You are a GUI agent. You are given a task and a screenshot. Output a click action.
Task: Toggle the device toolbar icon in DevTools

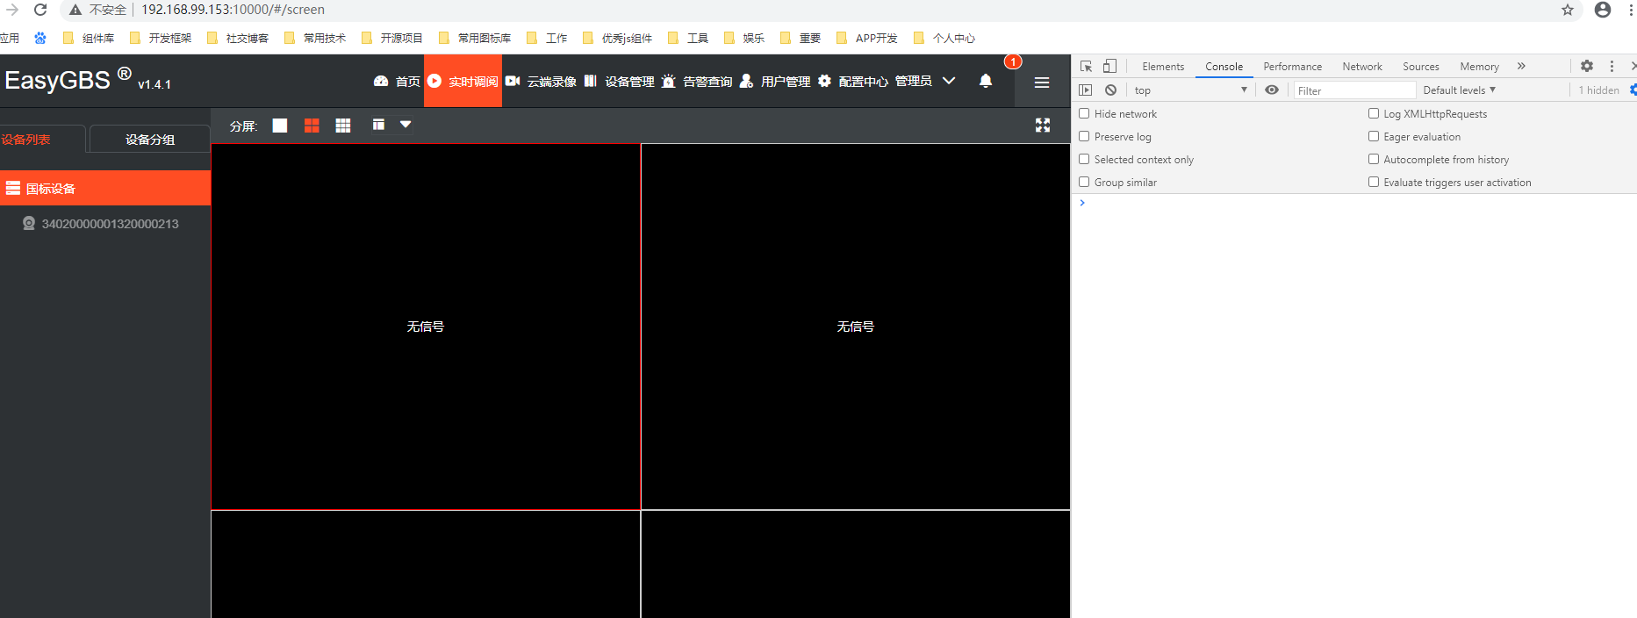[1110, 66]
